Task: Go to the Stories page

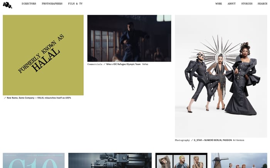Action: [x=247, y=3]
